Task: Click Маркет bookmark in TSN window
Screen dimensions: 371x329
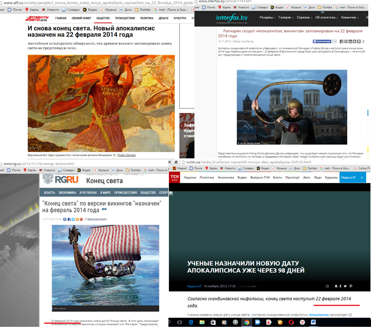Action: (x=180, y=168)
